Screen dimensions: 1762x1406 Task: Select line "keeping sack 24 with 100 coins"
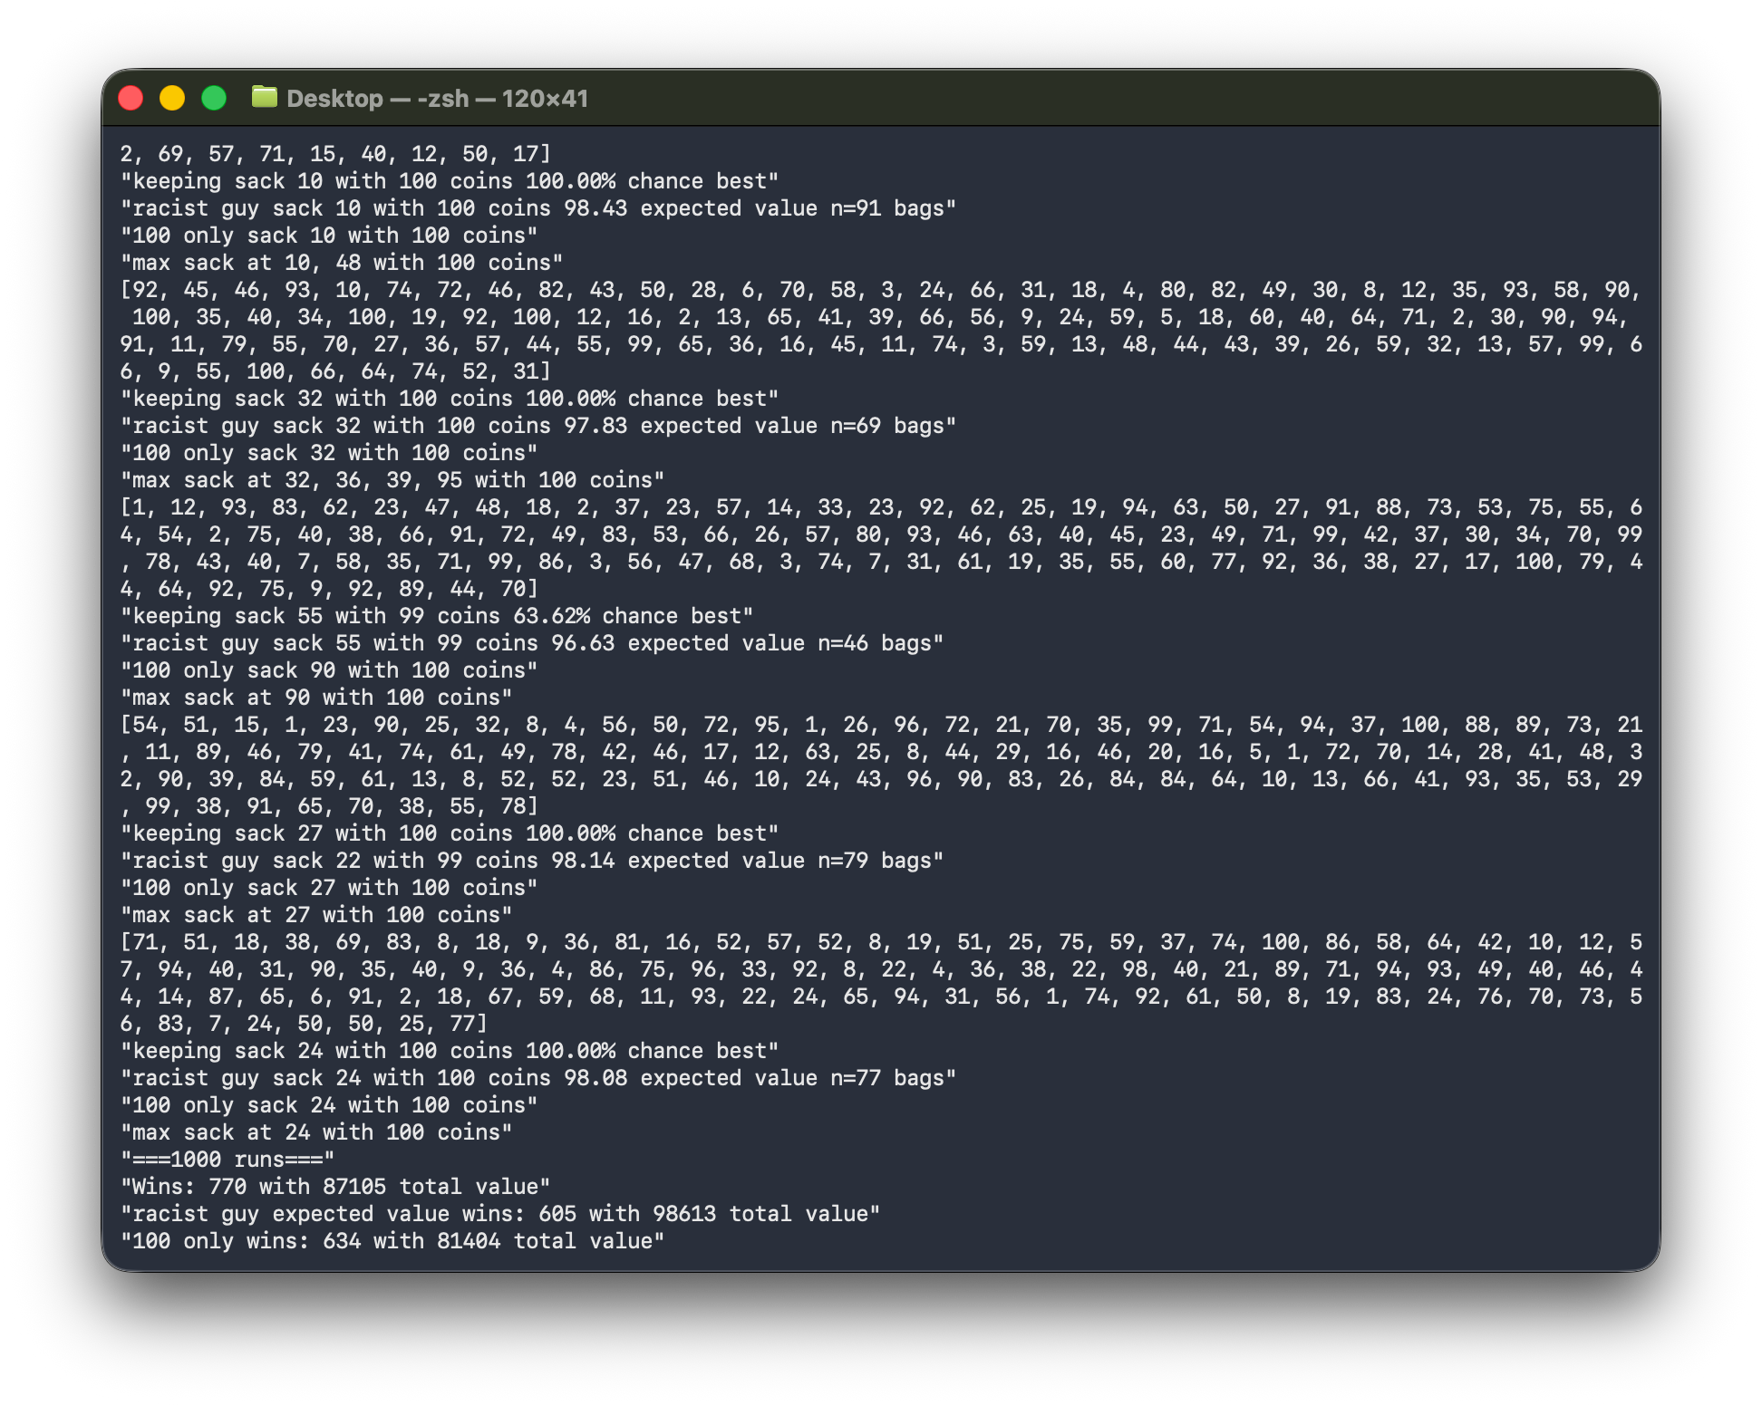[x=450, y=1051]
